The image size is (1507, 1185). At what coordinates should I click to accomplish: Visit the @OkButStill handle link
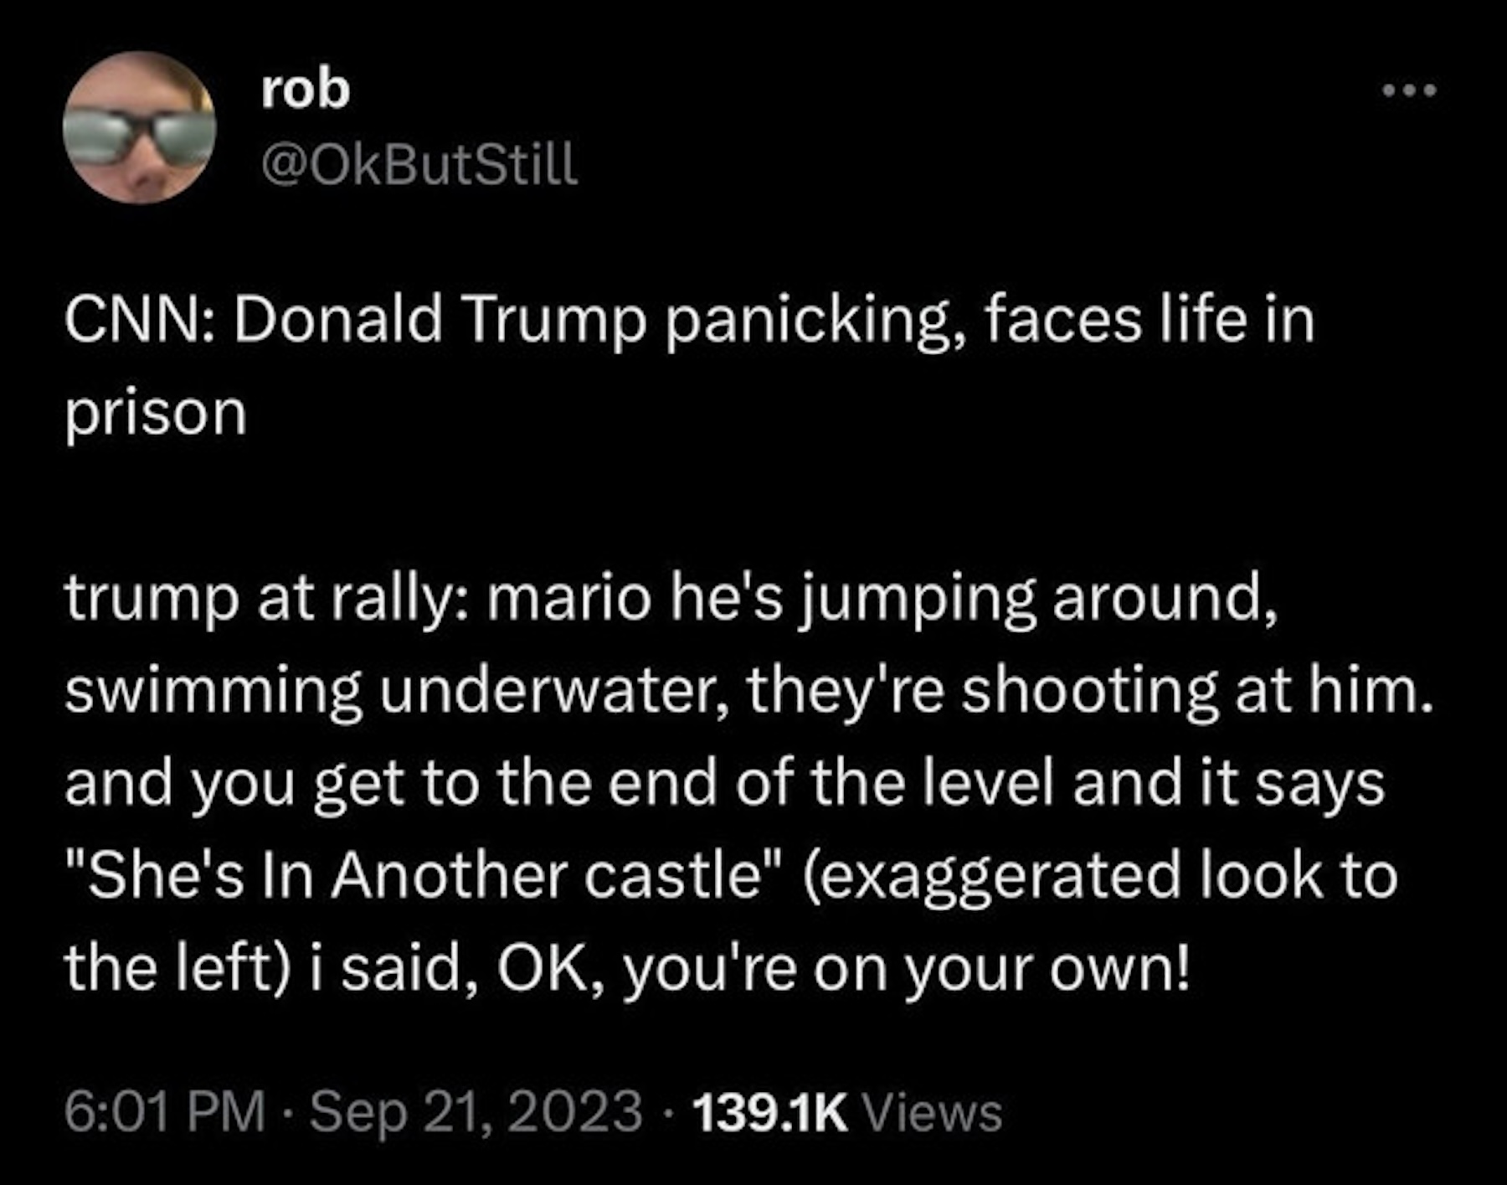pyautogui.click(x=419, y=163)
